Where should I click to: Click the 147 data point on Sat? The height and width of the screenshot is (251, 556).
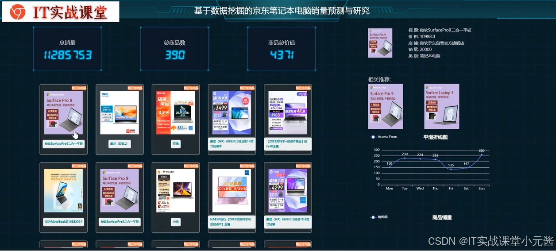(x=466, y=168)
